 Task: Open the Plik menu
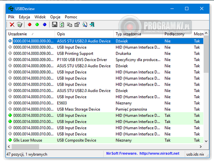point(11,17)
